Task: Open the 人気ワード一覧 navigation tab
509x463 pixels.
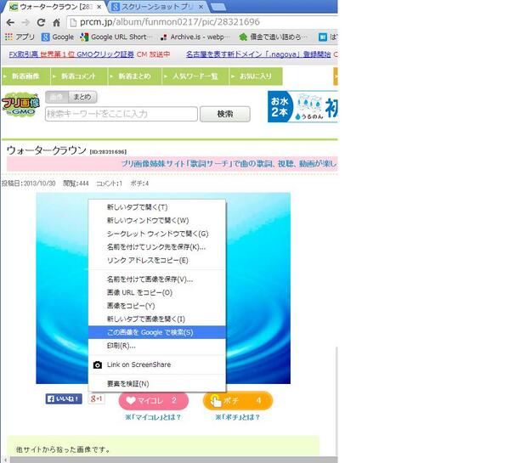Action: pos(195,76)
